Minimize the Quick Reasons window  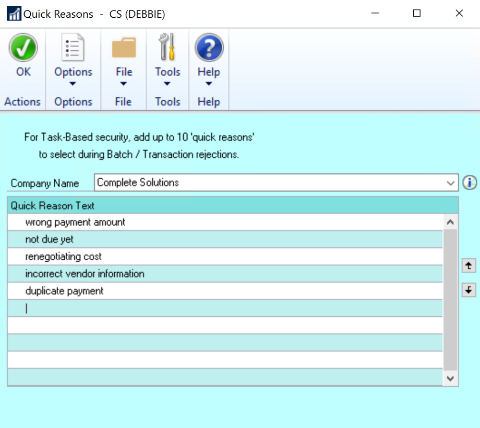click(x=375, y=13)
